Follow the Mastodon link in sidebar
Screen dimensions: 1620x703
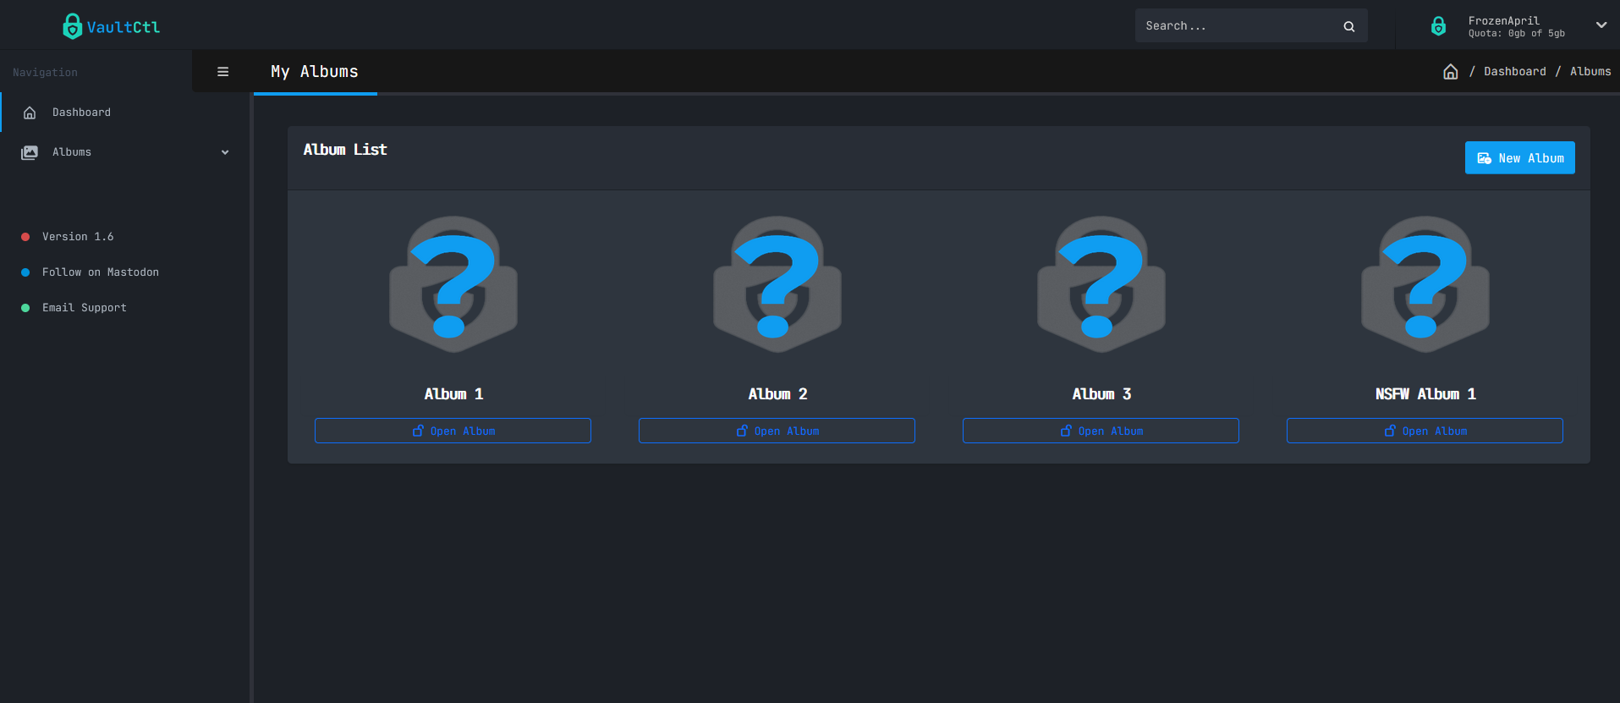(100, 272)
